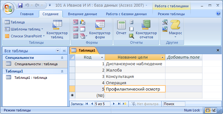This screenshot has height=114, width=223.
Task: Go to next record
Action: [x=114, y=104]
